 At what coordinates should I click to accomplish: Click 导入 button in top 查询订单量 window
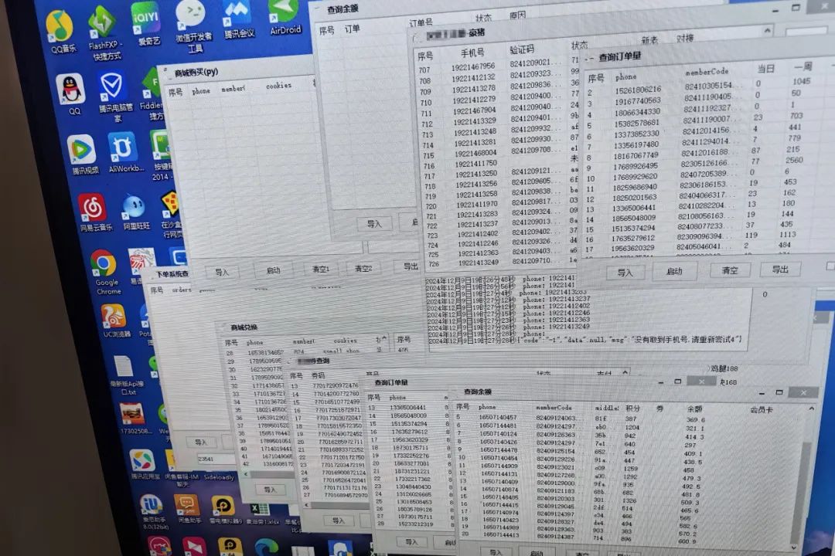tap(625, 272)
